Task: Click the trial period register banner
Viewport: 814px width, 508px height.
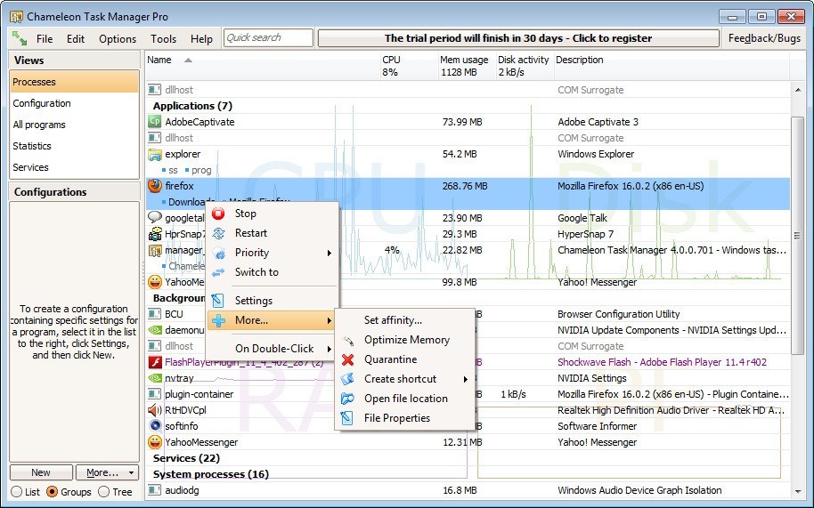Action: pos(518,38)
